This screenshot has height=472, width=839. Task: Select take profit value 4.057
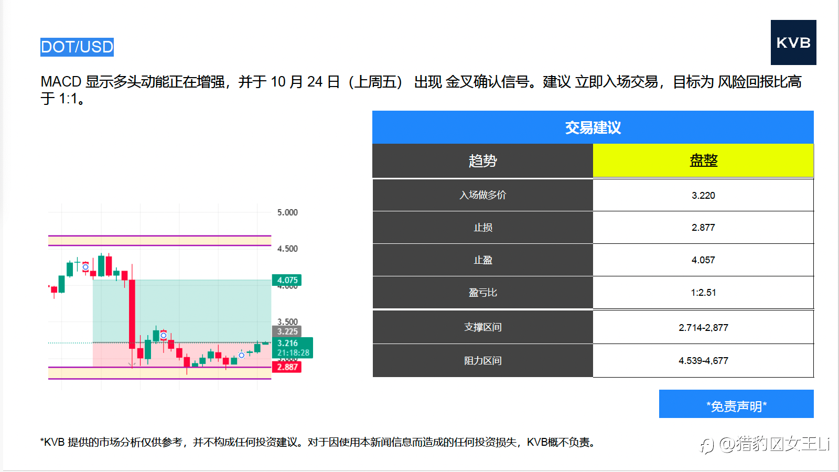coord(703,260)
